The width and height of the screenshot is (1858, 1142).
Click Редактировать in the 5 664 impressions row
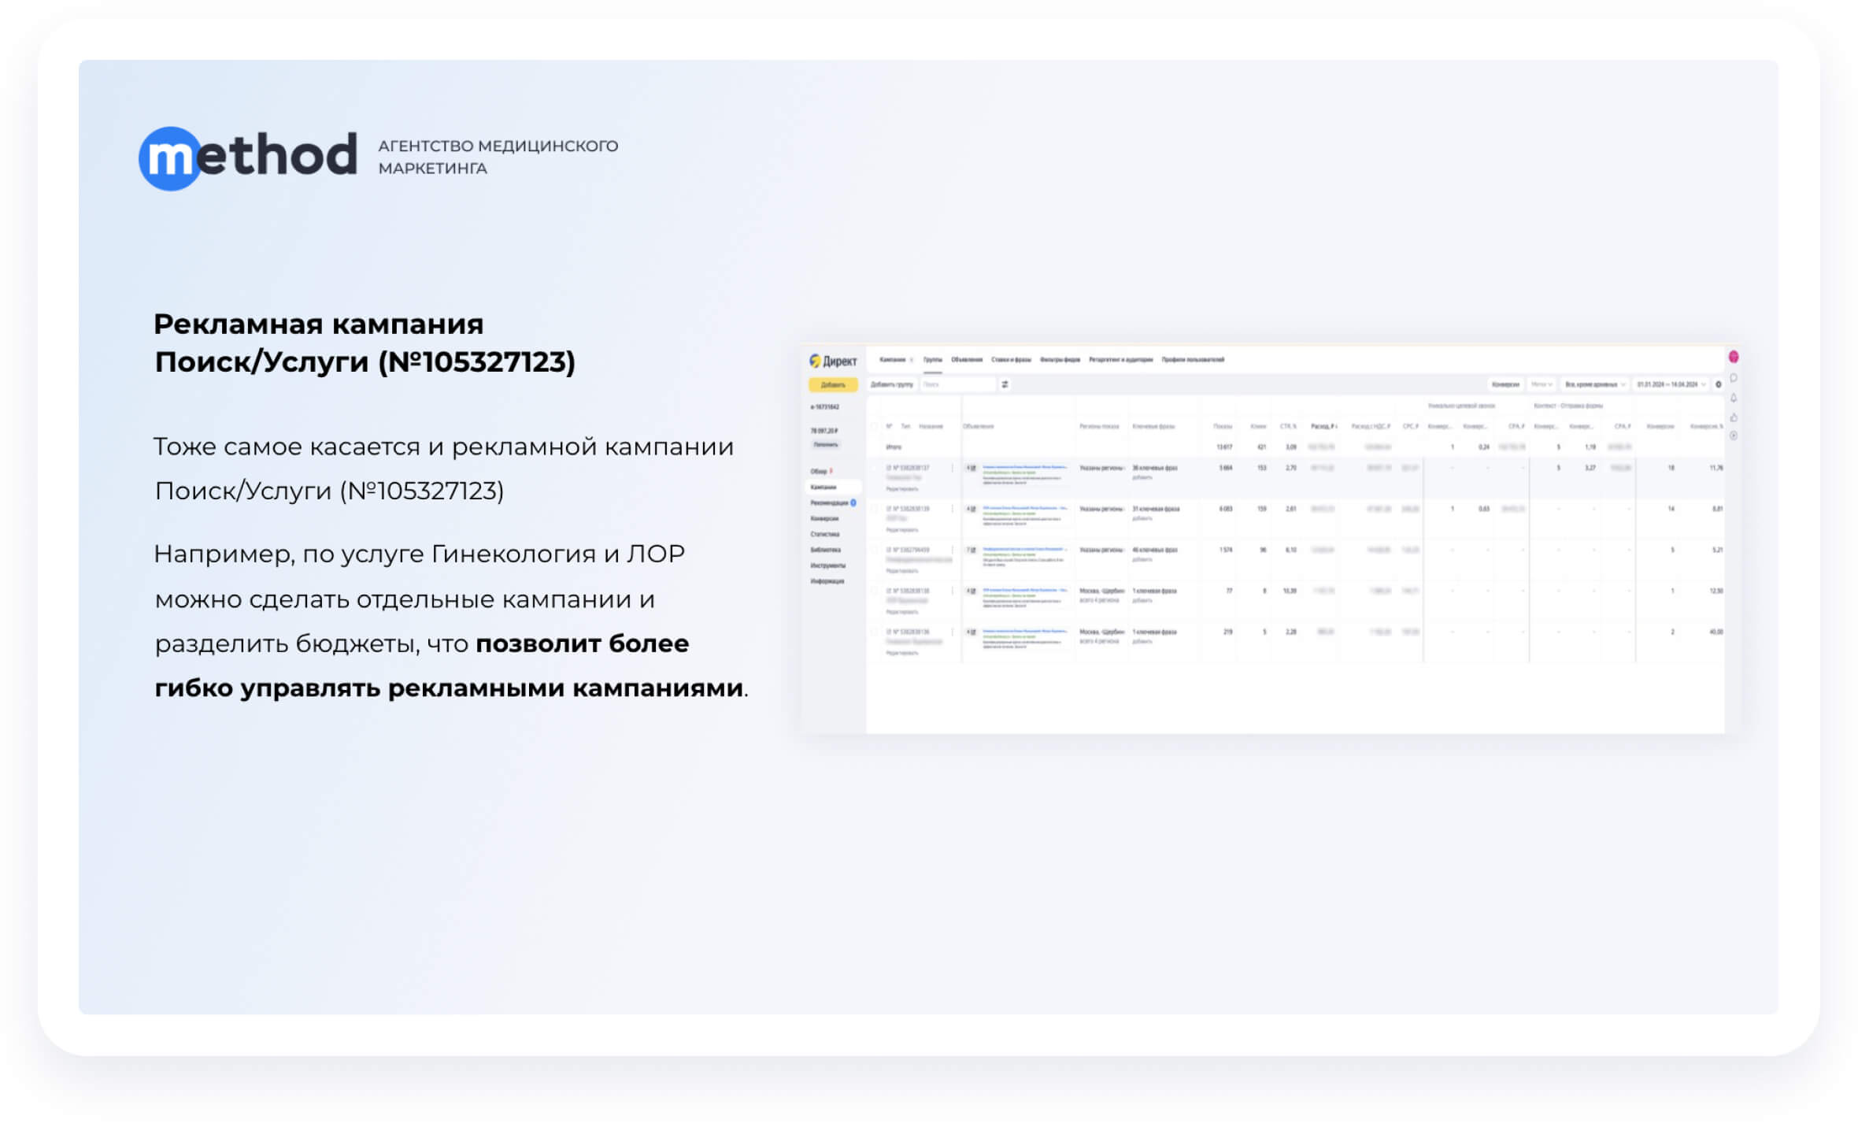[x=901, y=489]
